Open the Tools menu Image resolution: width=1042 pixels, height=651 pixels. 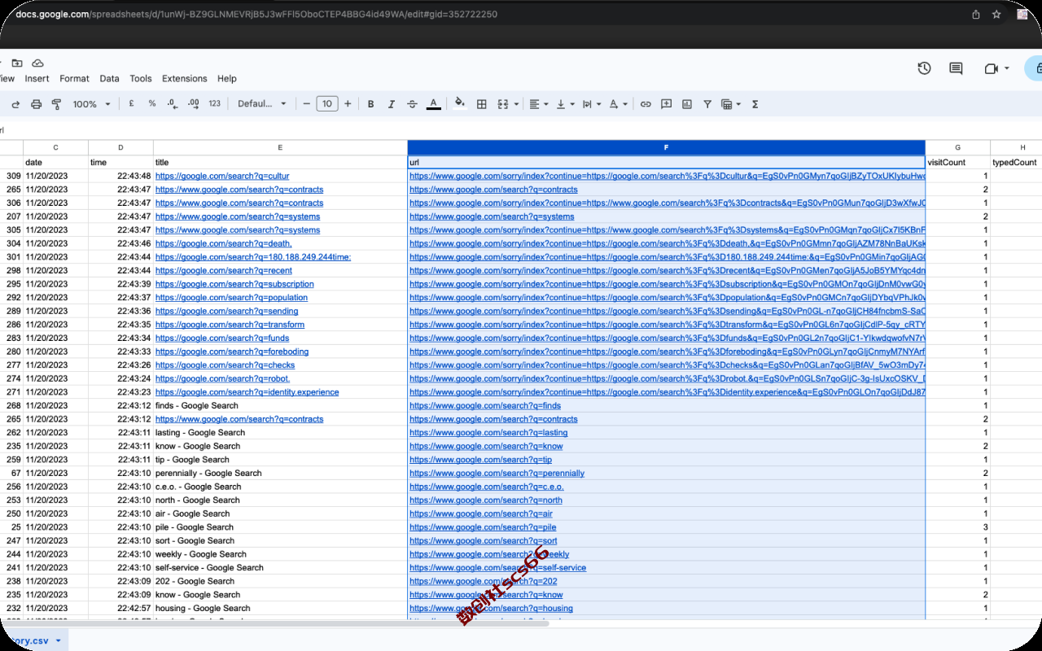[141, 79]
